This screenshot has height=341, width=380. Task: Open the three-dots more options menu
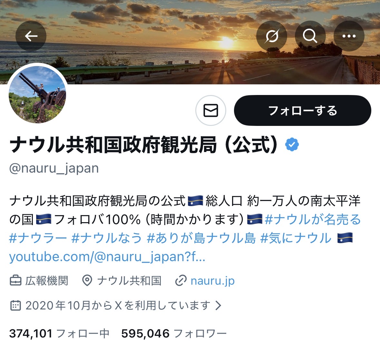[349, 36]
